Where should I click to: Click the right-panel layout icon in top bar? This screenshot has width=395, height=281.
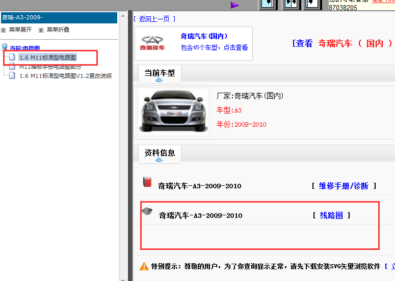point(312,5)
